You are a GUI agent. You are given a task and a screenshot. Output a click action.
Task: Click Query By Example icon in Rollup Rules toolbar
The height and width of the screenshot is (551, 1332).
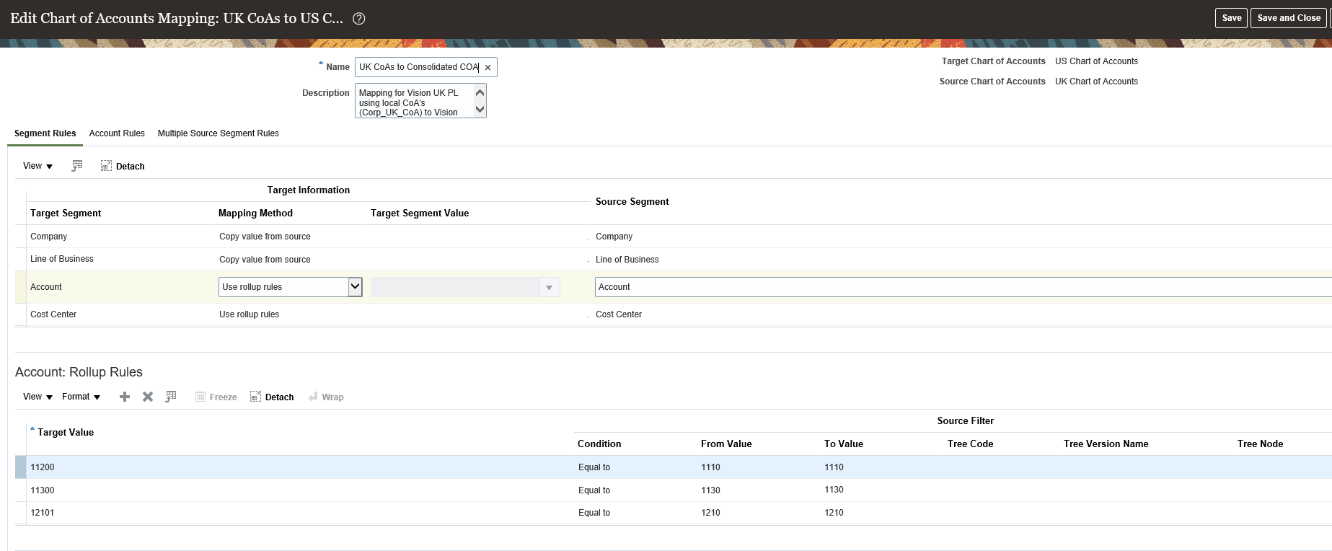point(171,397)
